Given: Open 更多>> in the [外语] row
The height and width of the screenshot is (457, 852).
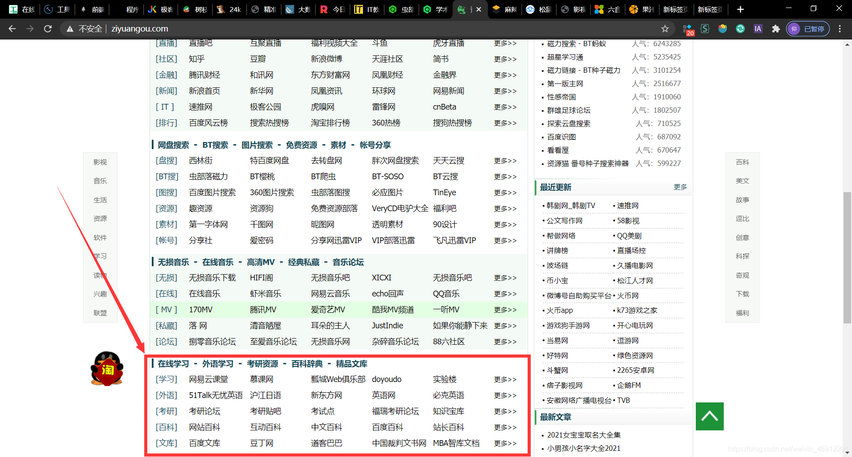Looking at the screenshot, I should click(505, 395).
